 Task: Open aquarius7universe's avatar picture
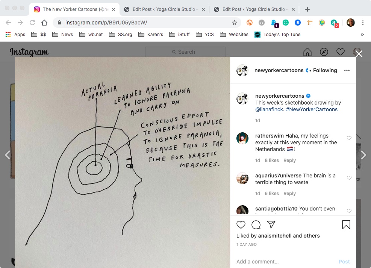tap(242, 178)
